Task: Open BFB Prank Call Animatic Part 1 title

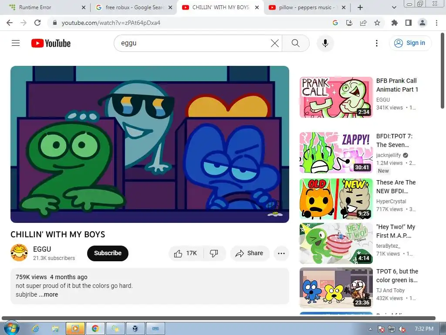Action: 397,85
